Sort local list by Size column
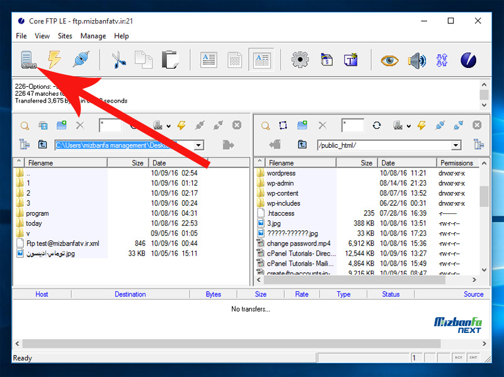The width and height of the screenshot is (504, 377). click(x=128, y=163)
